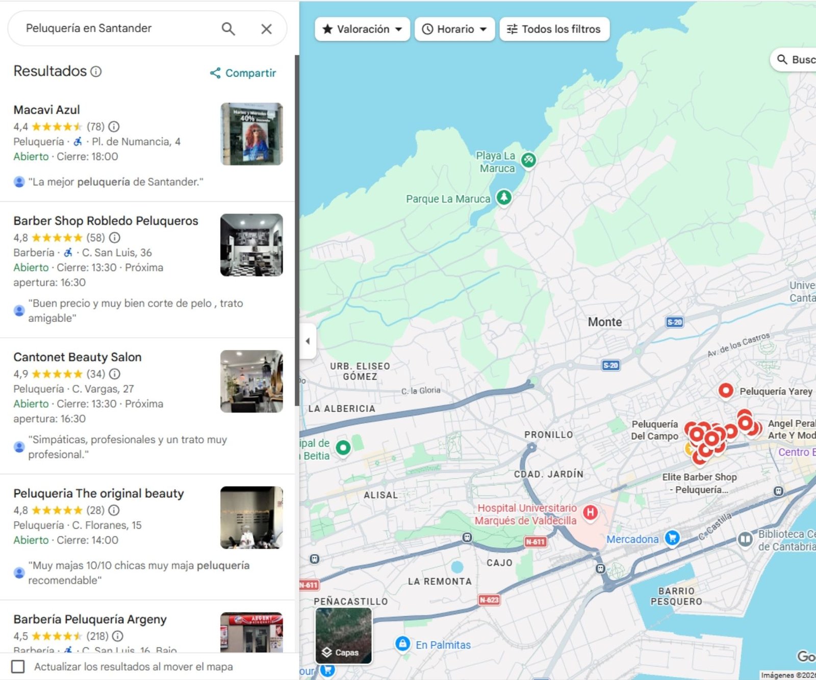The height and width of the screenshot is (680, 816).
Task: Click the Parque La Maruca park marker
Action: 504,197
